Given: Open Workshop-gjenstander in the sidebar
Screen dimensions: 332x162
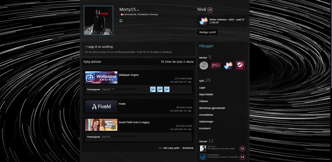Looking at the screenshot, I should (212, 108).
